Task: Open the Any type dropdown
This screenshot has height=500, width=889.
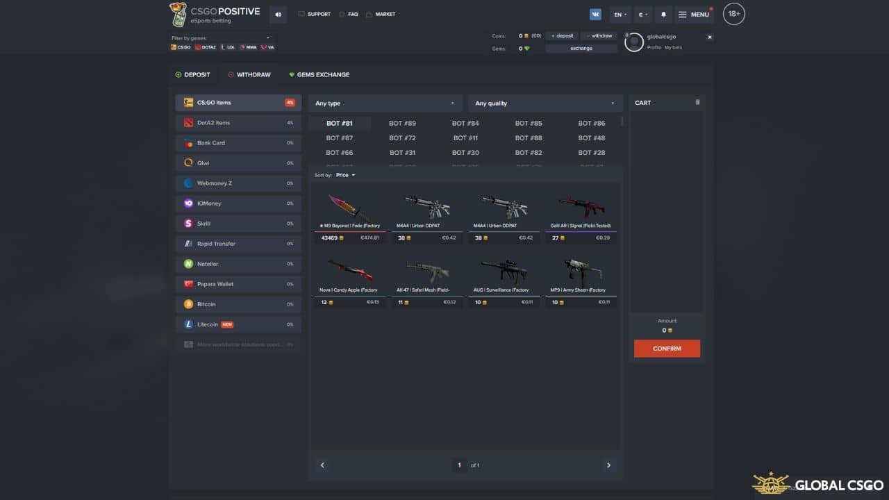Action: click(x=385, y=103)
